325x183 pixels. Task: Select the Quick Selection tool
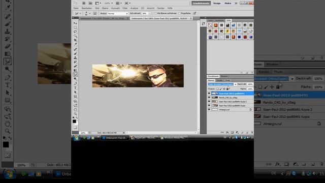75,36
